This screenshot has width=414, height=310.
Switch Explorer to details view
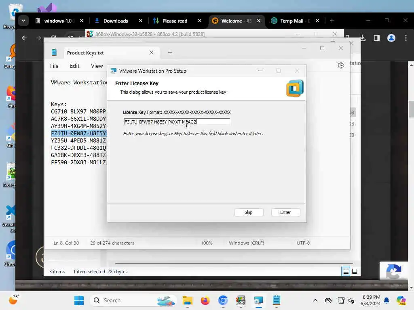pyautogui.click(x=346, y=271)
